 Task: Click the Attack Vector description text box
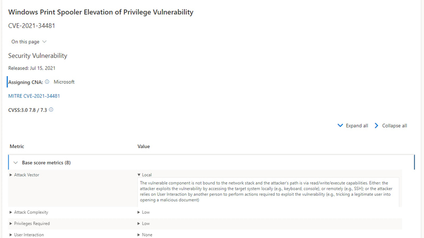click(x=268, y=191)
